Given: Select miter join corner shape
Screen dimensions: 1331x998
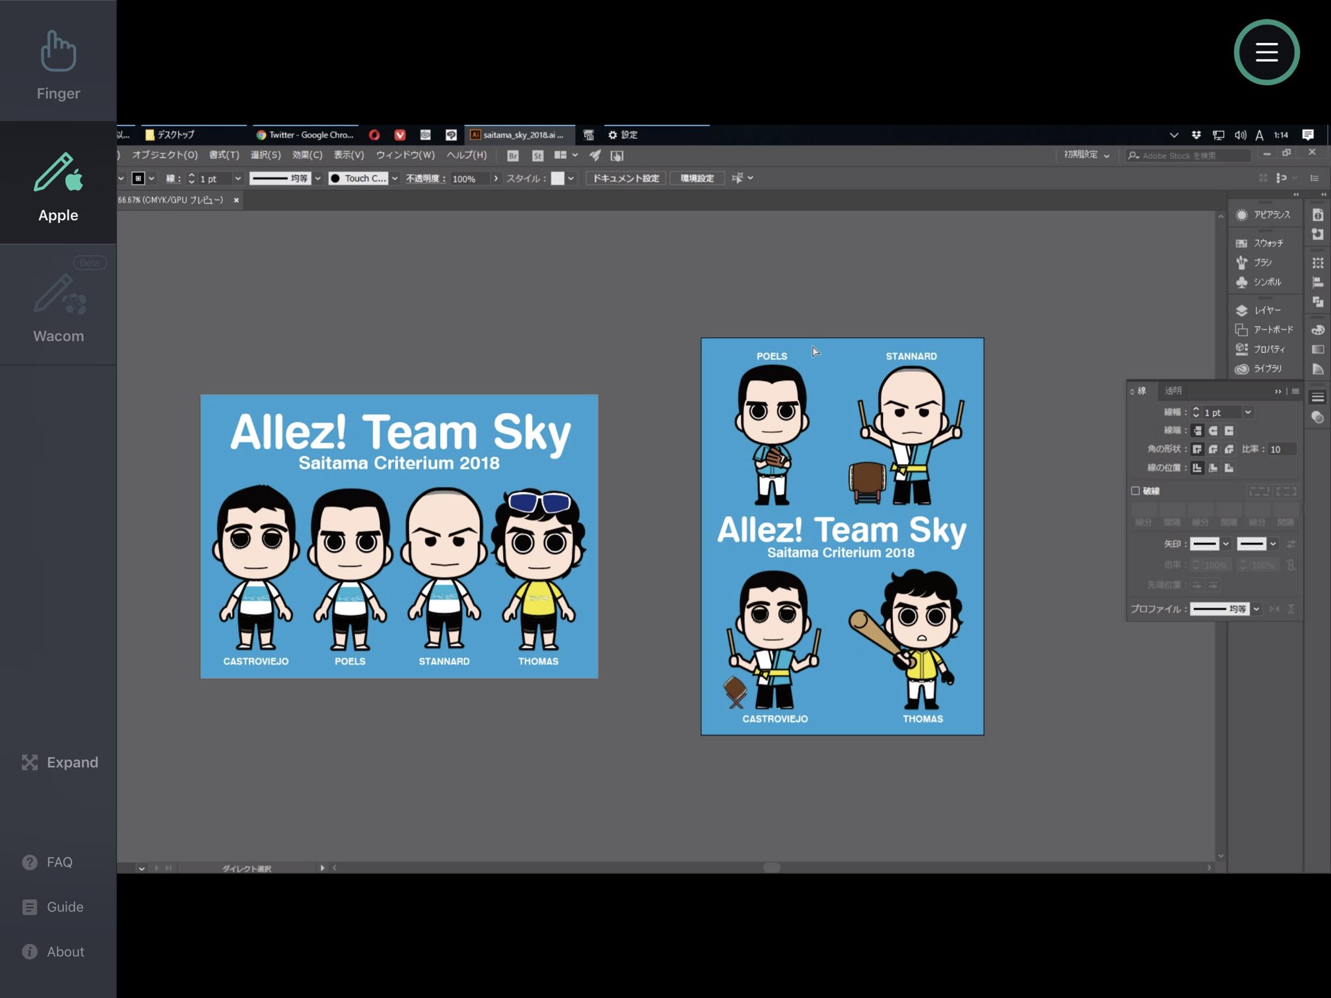Looking at the screenshot, I should coord(1197,449).
